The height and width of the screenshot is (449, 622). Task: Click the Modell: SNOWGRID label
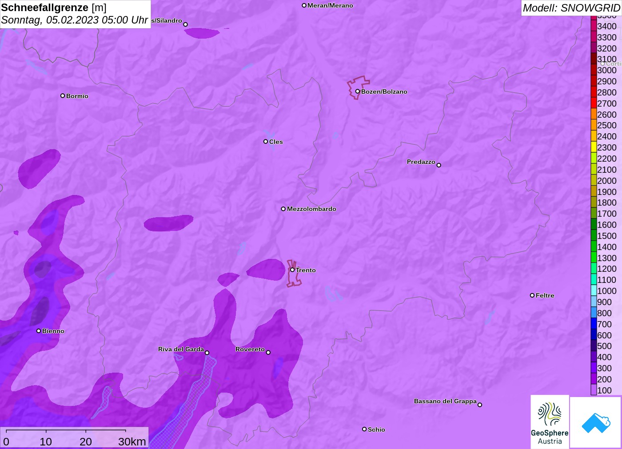[571, 8]
